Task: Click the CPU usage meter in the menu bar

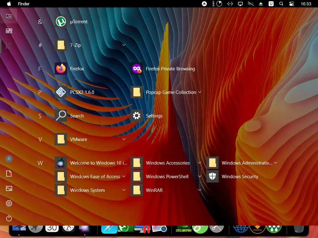Action: [x=217, y=4]
